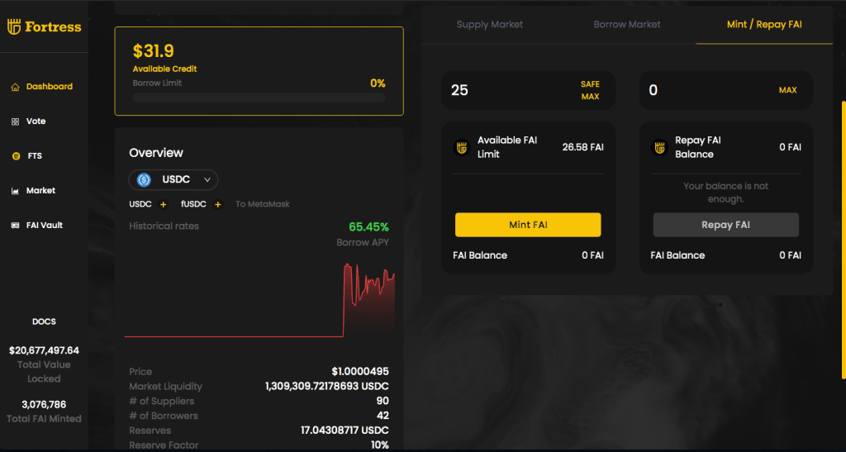Expand the USDC asset dropdown

click(173, 179)
